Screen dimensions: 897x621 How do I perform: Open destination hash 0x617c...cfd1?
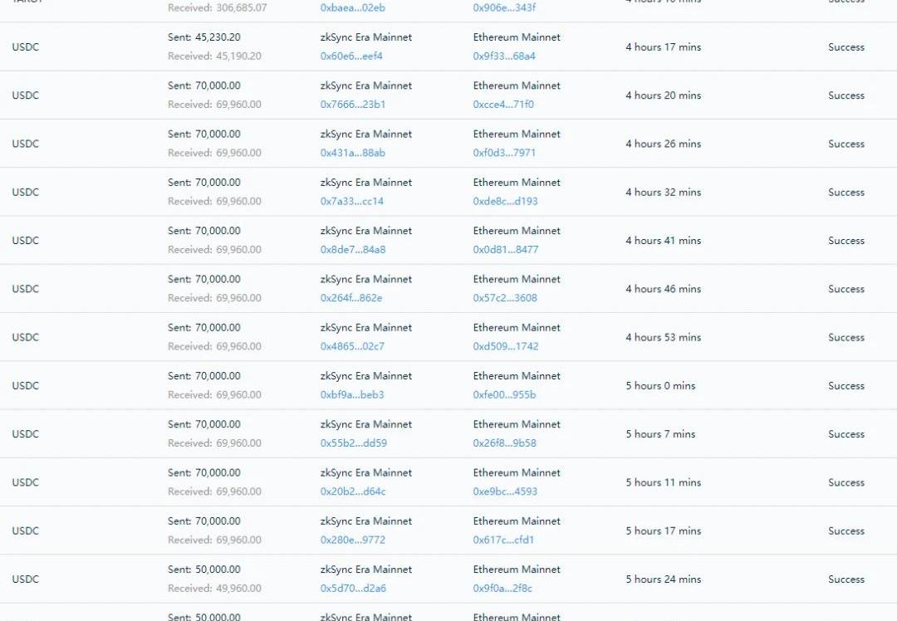point(503,540)
